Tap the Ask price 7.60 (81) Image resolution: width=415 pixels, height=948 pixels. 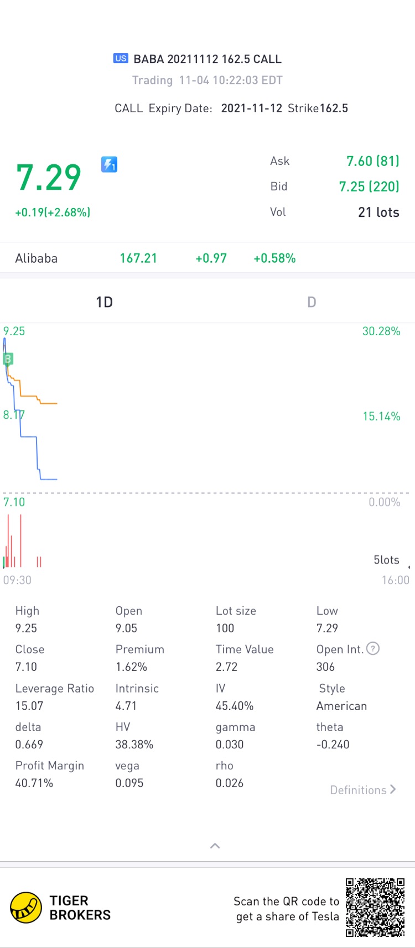click(x=372, y=161)
